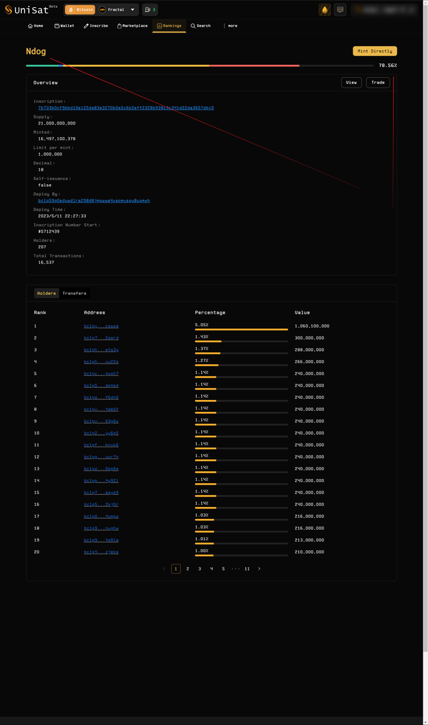This screenshot has height=725, width=428.
Task: Open rank 20 holder address link
Action: pyautogui.click(x=101, y=552)
